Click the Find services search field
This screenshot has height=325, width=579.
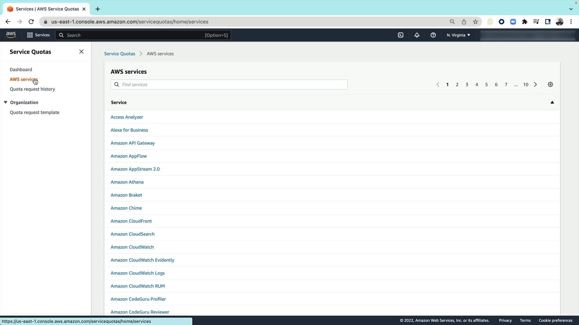pyautogui.click(x=229, y=85)
